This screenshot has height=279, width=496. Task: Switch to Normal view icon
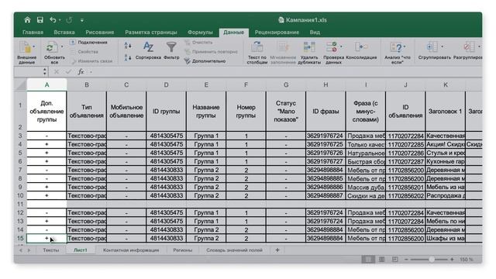point(368,260)
